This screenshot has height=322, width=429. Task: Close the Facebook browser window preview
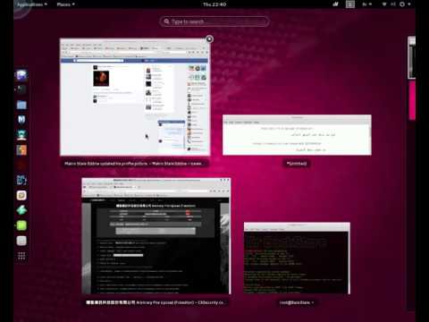(209, 39)
